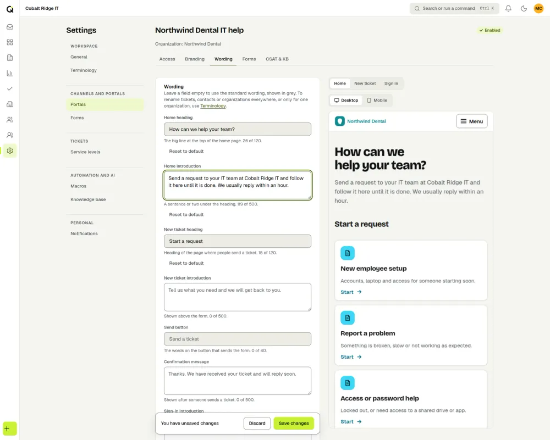Viewport: 550px width, 440px height.
Task: Open the reports bar chart icon
Action: [x=10, y=73]
